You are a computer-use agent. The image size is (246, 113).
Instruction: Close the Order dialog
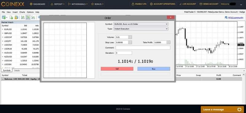click(x=171, y=17)
